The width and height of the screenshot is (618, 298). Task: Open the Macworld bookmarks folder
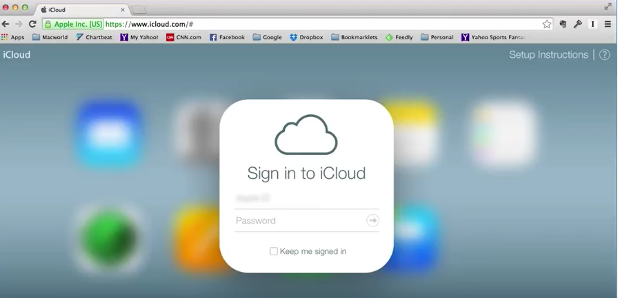click(x=50, y=37)
